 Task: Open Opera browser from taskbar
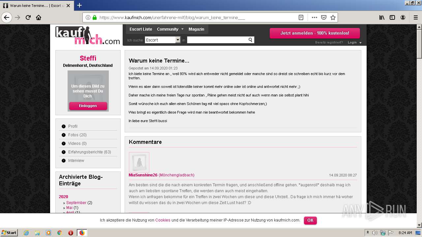pyautogui.click(x=71, y=233)
